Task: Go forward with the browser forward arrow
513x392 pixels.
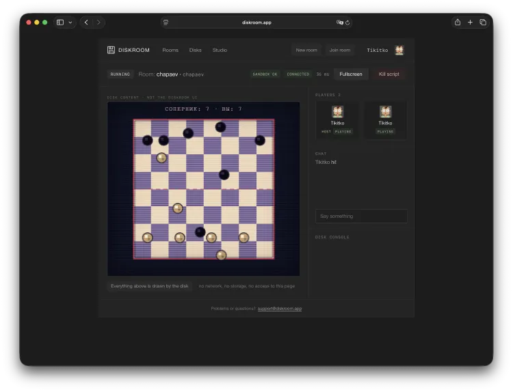Action: point(98,23)
